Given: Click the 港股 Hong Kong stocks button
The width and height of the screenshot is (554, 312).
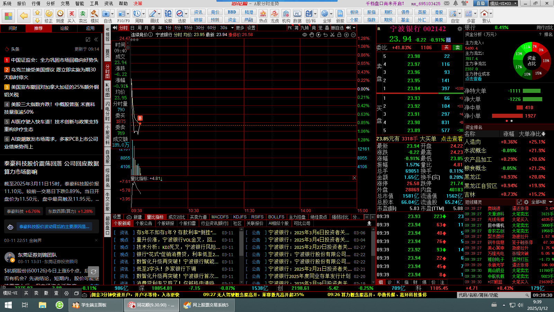Looking at the screenshot, I should point(439,12).
